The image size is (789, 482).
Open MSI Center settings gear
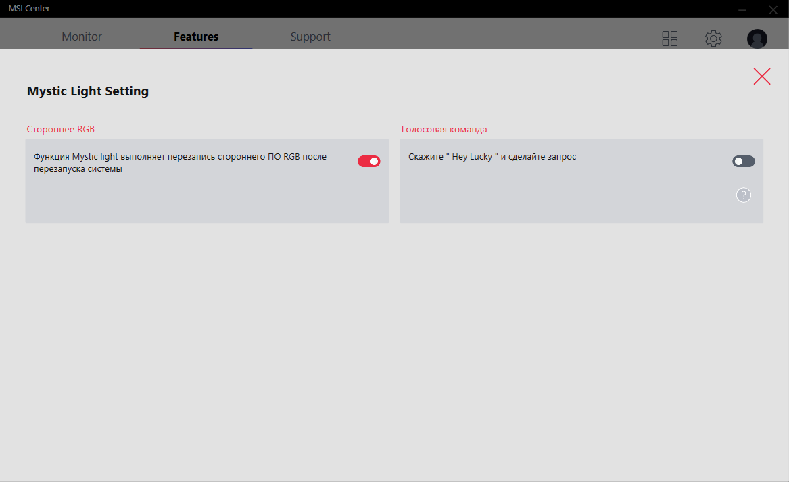713,39
